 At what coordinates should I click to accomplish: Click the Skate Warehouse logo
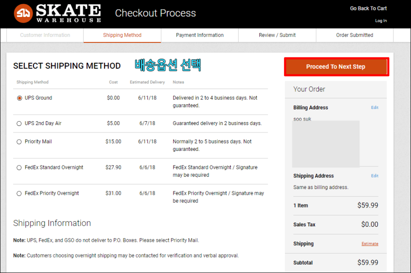point(58,13)
